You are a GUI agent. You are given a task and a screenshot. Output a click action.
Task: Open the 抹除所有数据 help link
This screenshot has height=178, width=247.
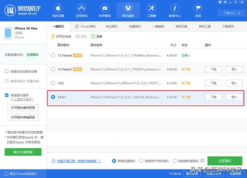coord(79,161)
